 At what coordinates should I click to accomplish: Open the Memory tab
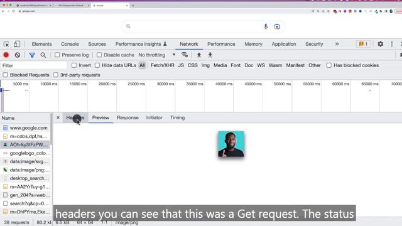253,44
